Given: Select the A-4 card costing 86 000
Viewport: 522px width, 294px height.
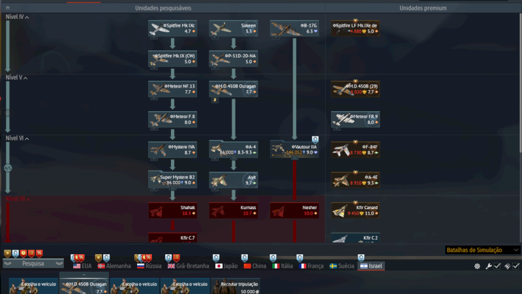Looking at the screenshot, I should coord(234,150).
